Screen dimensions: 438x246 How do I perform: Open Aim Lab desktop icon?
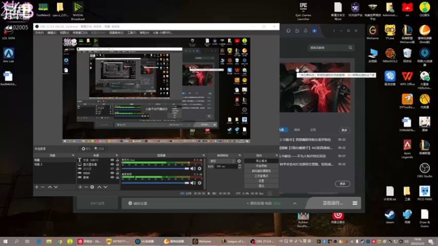(8, 55)
